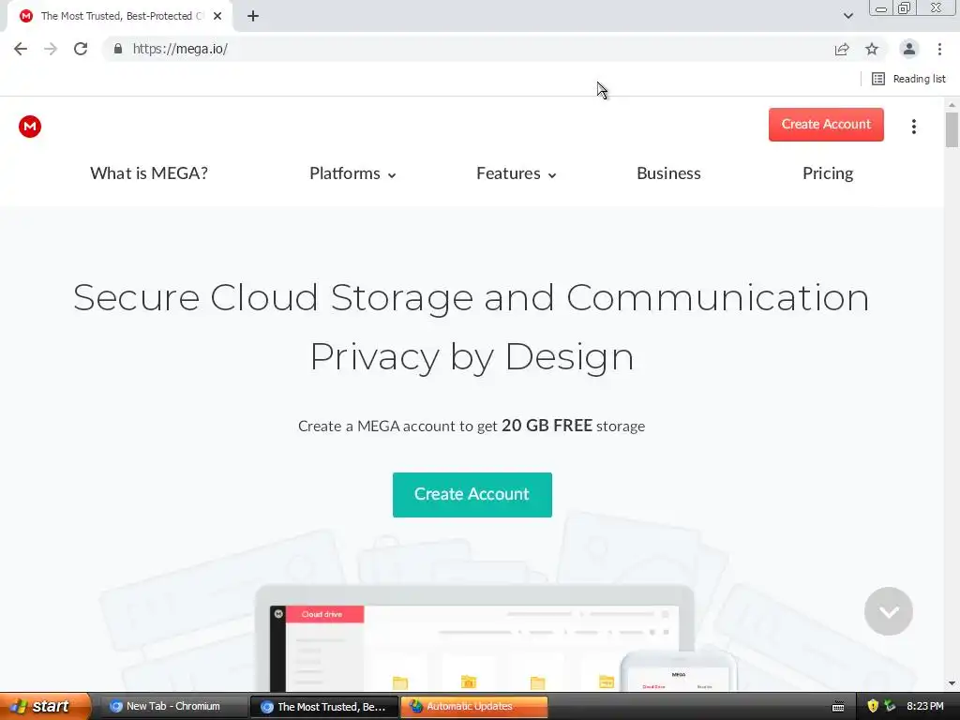
Task: Click the red Create Account button
Action: pos(826,125)
